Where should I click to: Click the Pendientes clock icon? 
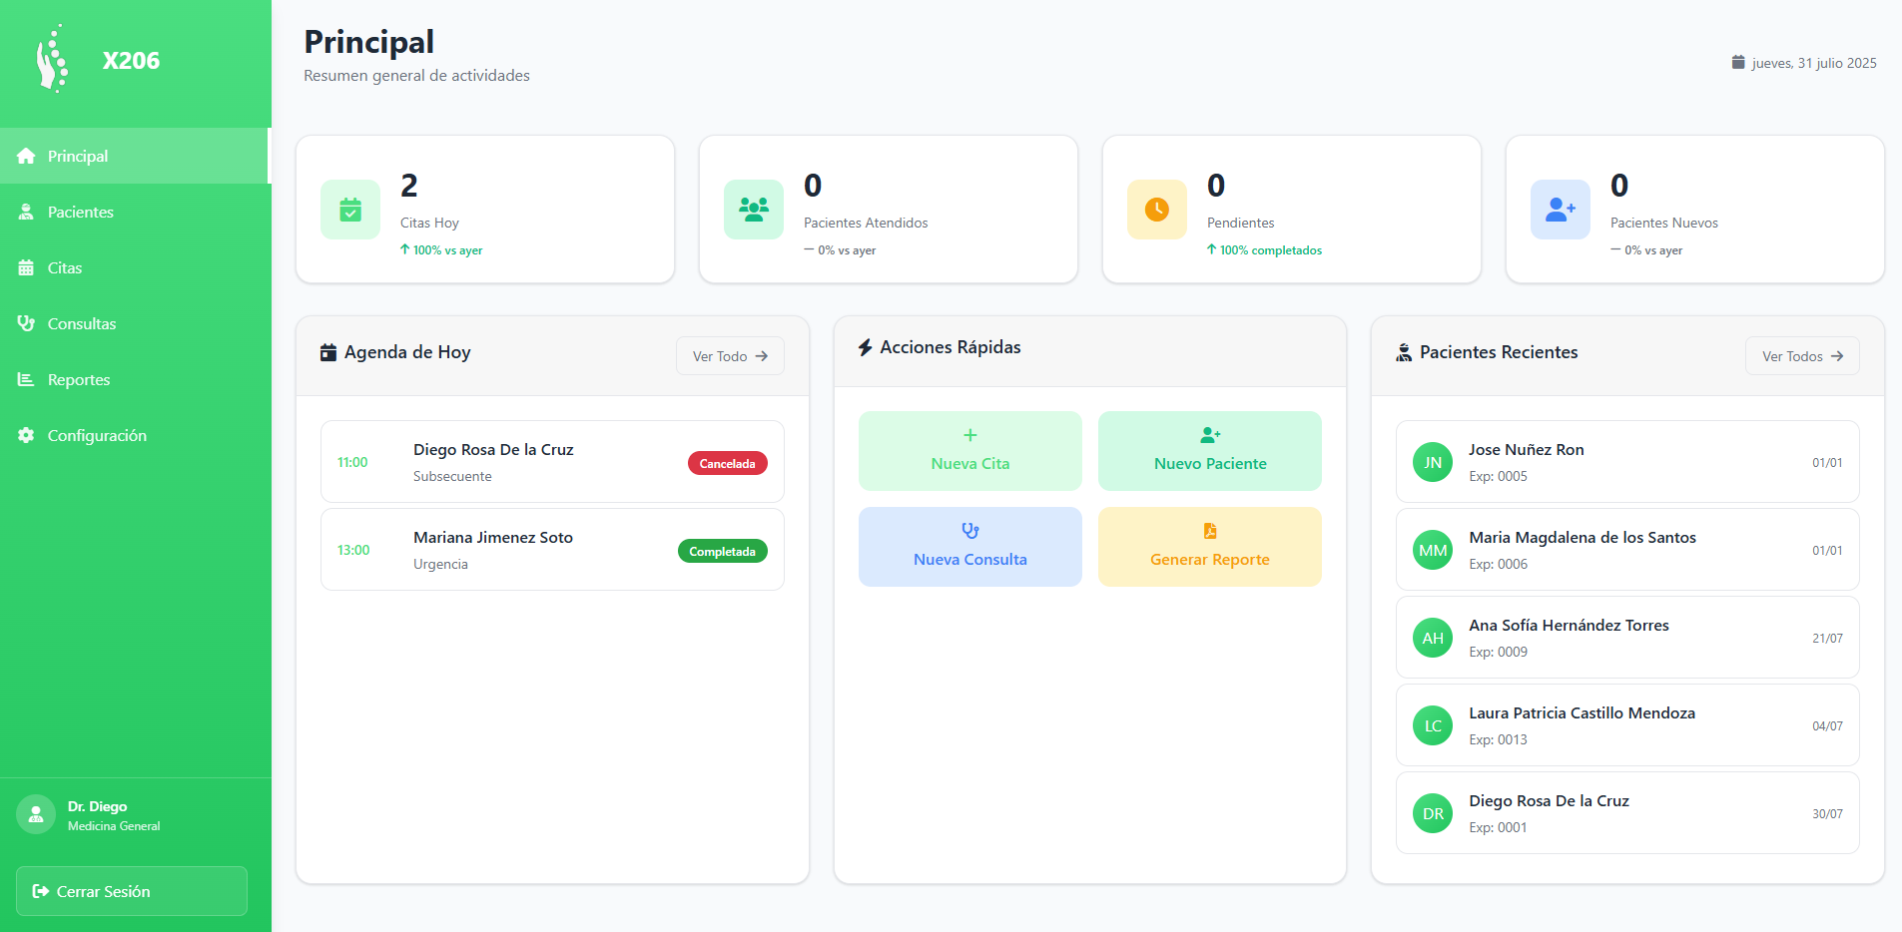tap(1157, 210)
